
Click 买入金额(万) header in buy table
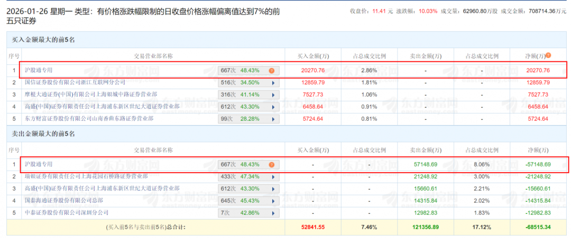pos(312,55)
